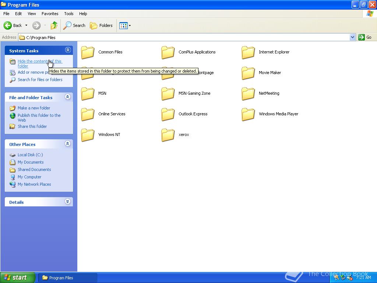This screenshot has height=283, width=377.
Task: Select the Online Services folder icon
Action: tap(88, 114)
